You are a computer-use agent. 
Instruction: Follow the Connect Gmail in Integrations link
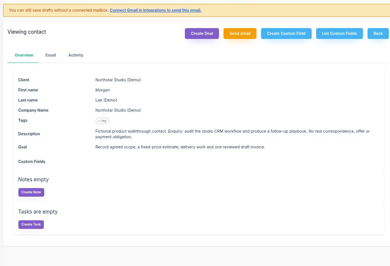[156, 10]
